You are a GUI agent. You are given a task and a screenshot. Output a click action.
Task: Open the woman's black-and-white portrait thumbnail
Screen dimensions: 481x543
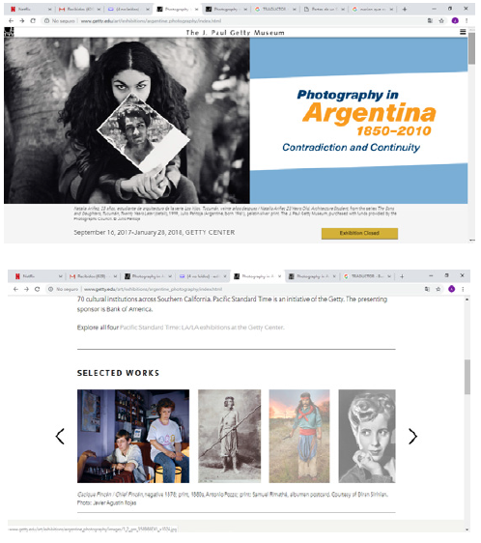point(367,436)
